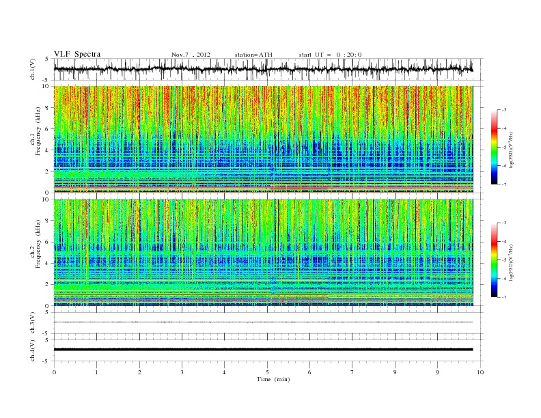Click the "-7" value on ch.2 colorbar
Viewport: 541px width, 418px height.
[x=504, y=297]
